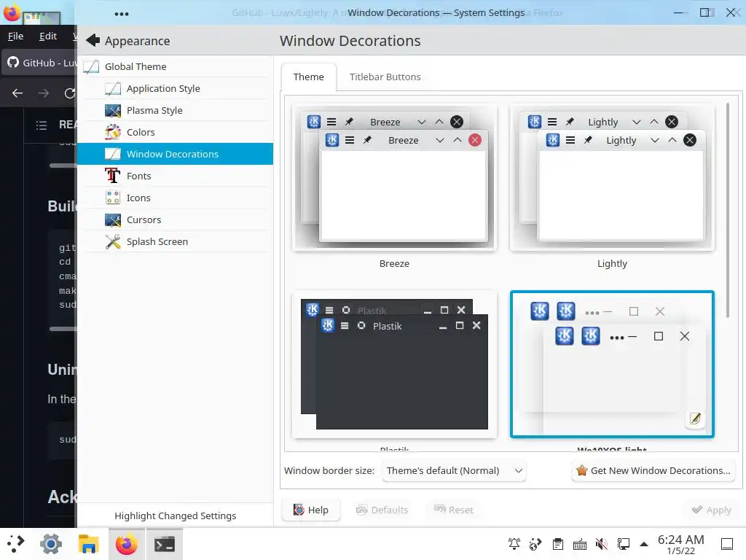Select the Plastik decoration theme preview
Image resolution: width=746 pixels, height=560 pixels.
pos(394,365)
